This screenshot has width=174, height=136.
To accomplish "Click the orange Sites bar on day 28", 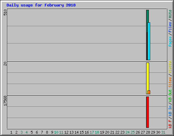I will 149,92.
